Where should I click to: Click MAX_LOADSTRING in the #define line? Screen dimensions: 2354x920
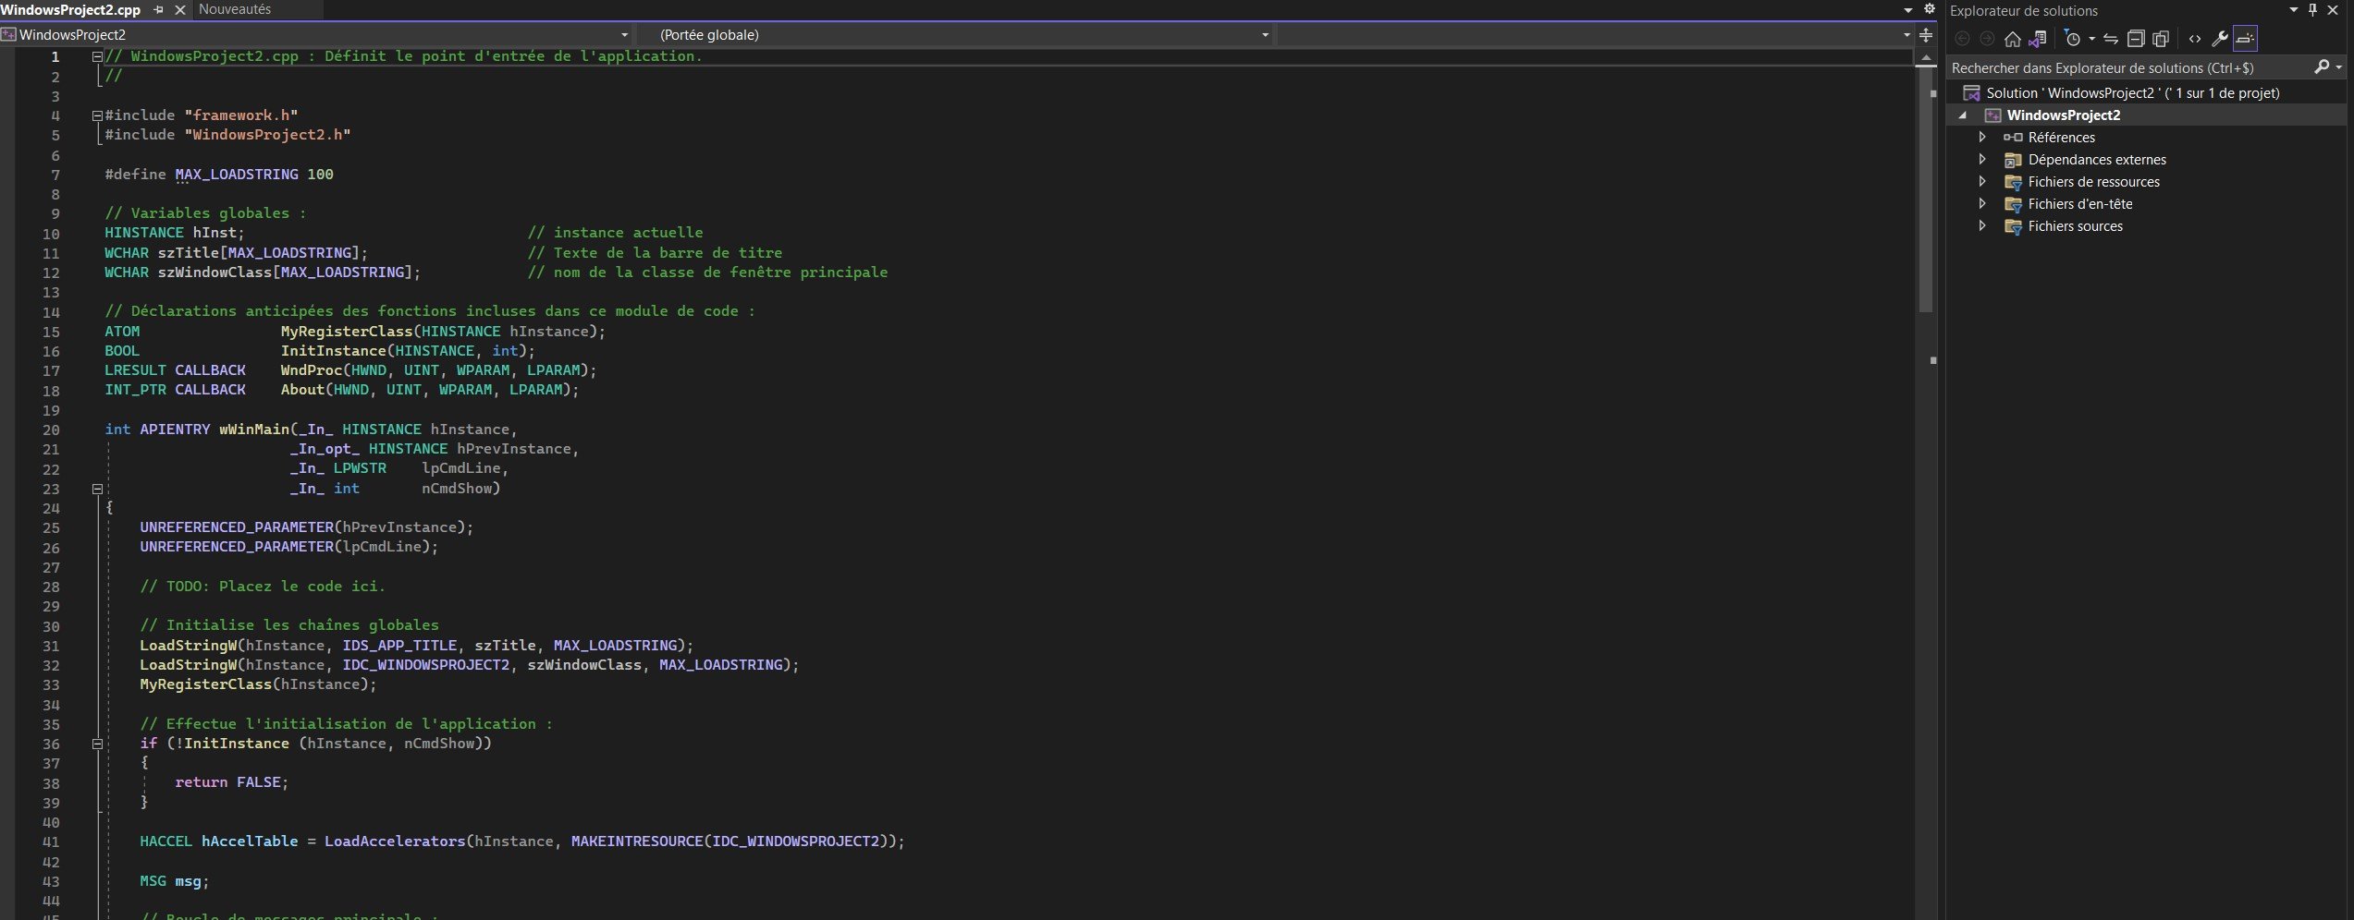pyautogui.click(x=237, y=175)
